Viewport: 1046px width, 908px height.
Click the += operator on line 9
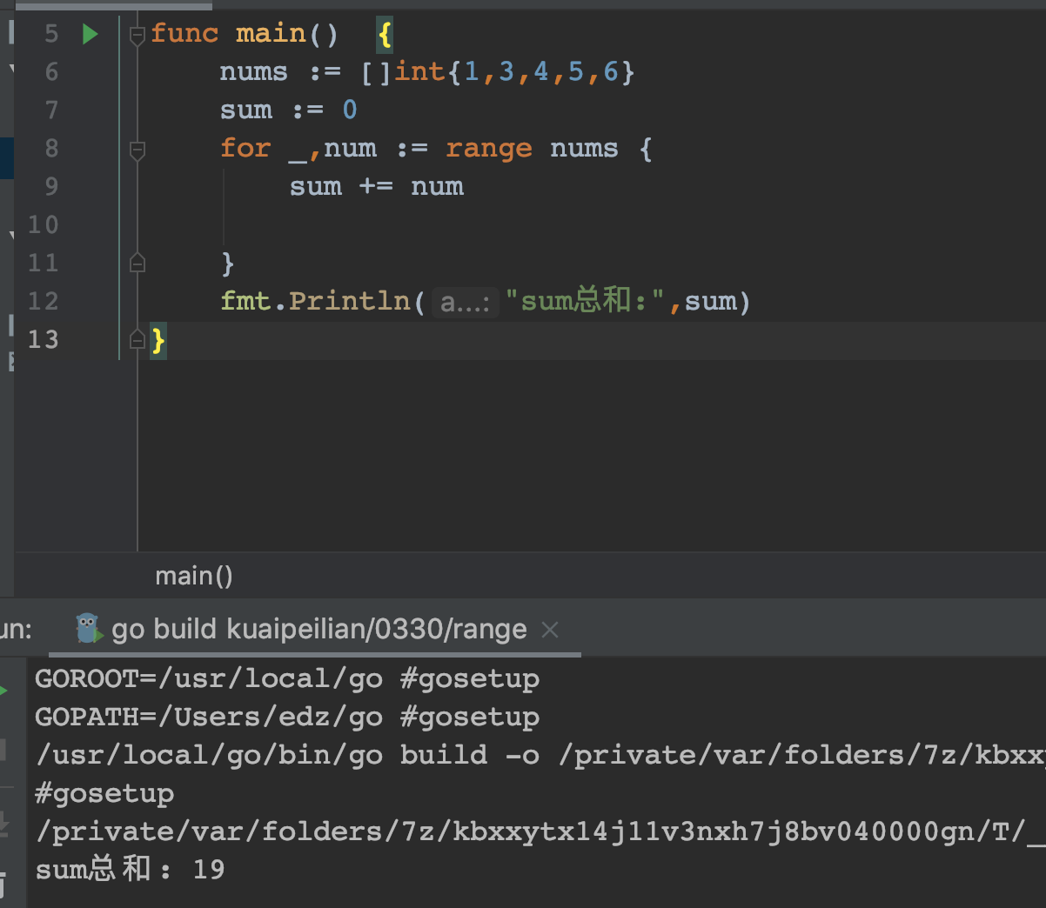(x=376, y=186)
